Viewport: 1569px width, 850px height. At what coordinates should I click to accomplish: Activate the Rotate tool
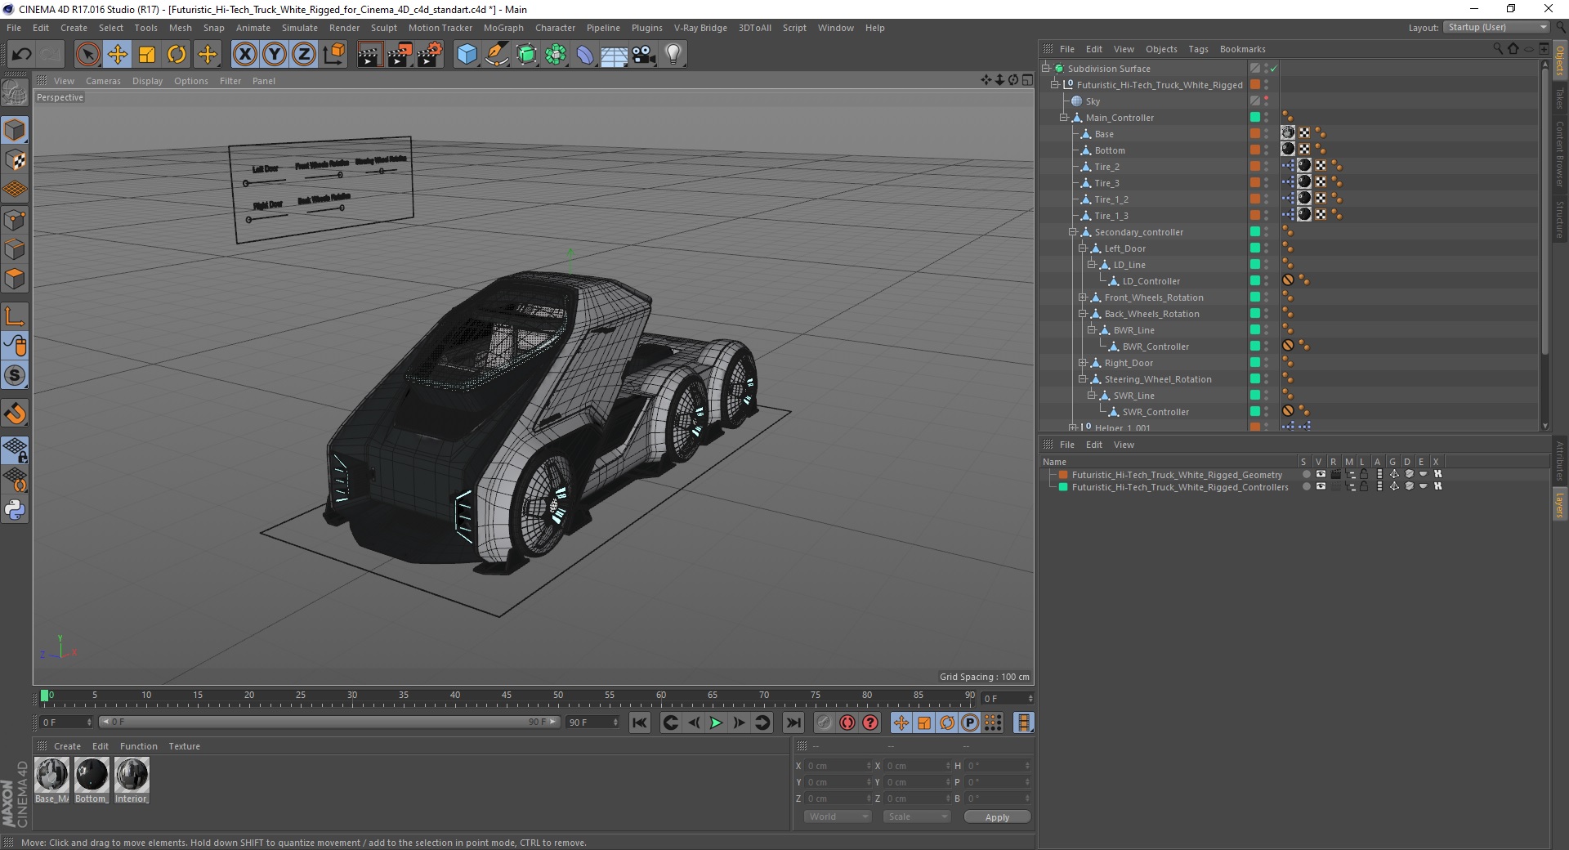tap(177, 55)
